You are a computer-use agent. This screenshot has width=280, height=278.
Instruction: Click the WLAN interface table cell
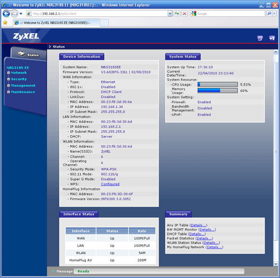(x=81, y=253)
